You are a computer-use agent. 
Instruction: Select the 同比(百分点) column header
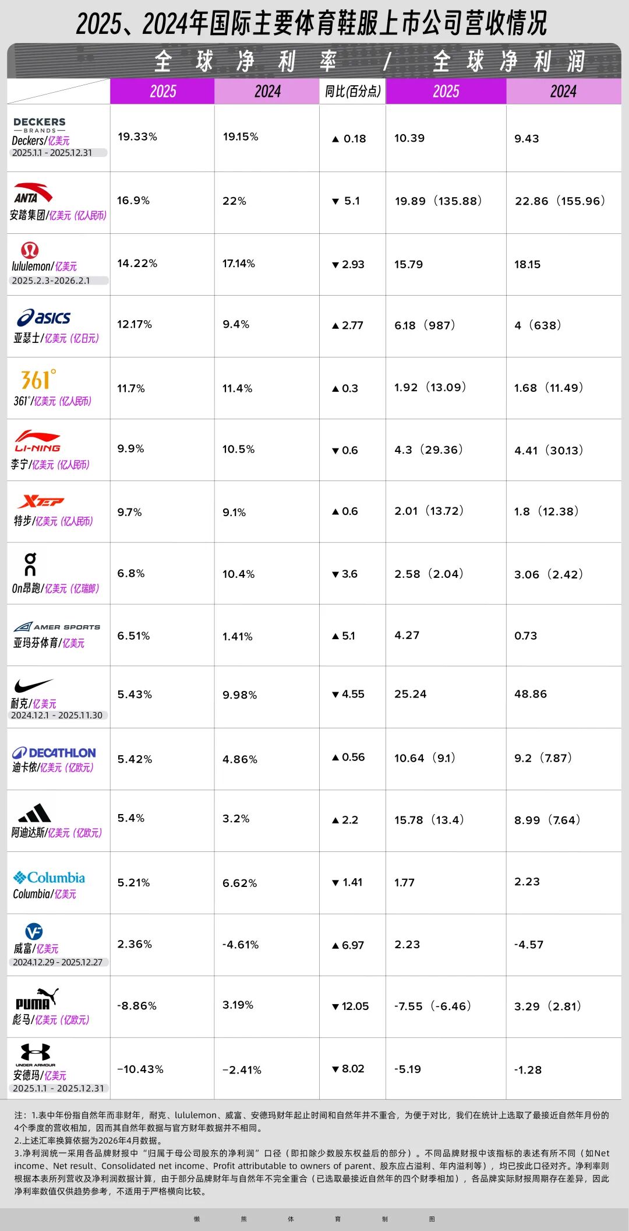(x=352, y=92)
